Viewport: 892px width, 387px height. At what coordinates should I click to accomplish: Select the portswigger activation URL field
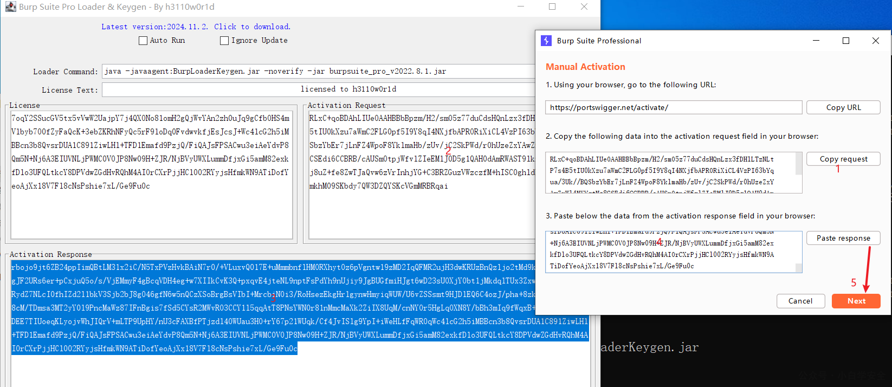point(674,107)
